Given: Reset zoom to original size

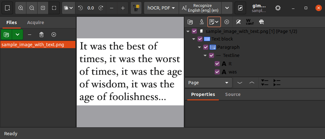Looking at the screenshot, I should click(x=43, y=8).
